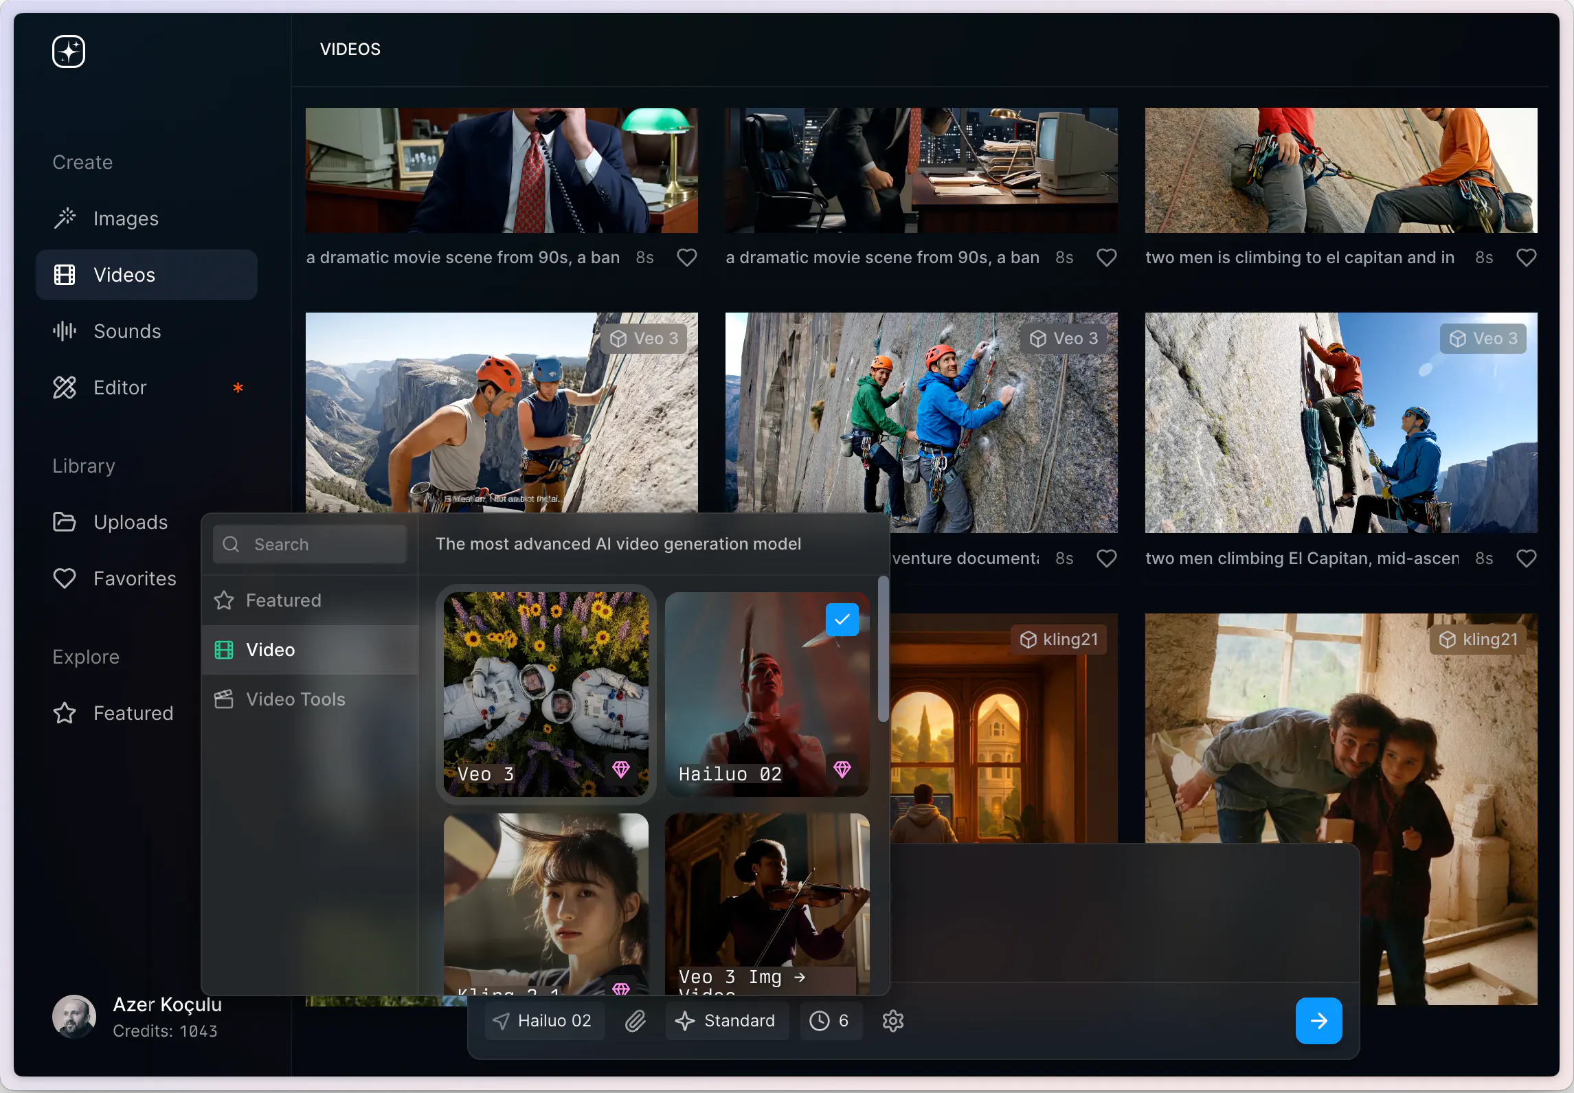Click the paperclip attach icon

(x=636, y=1021)
